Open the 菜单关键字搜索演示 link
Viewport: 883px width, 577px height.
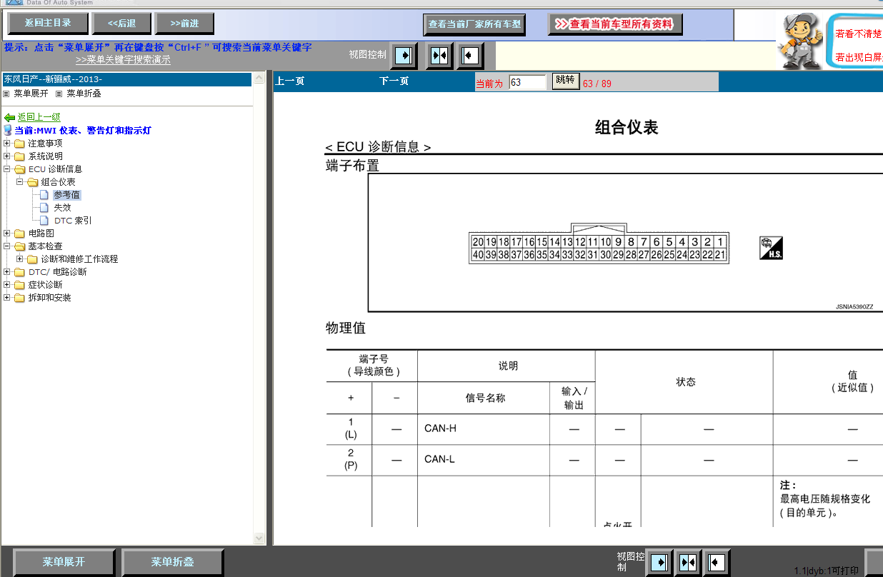pyautogui.click(x=123, y=60)
